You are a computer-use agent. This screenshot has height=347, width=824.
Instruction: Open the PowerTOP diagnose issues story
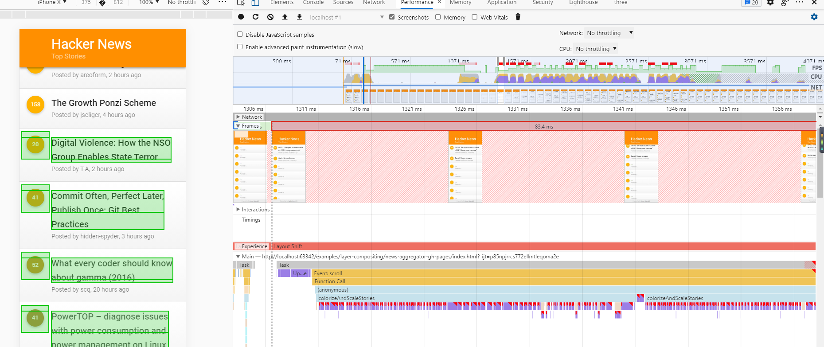point(110,330)
